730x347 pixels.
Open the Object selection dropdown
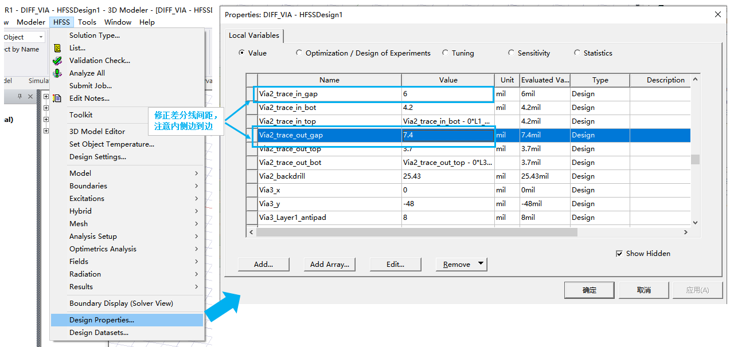click(x=40, y=37)
